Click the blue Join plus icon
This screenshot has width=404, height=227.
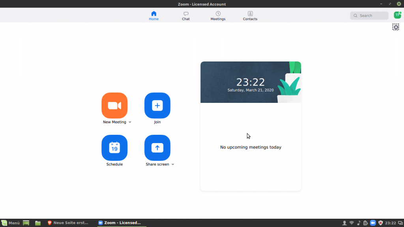coord(157,106)
